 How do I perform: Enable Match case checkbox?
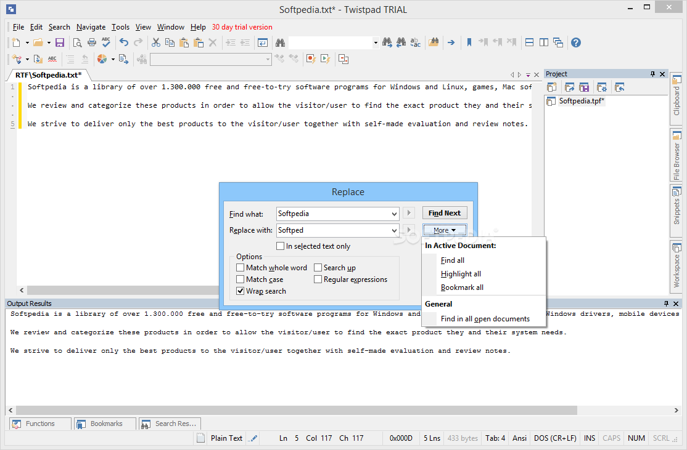240,279
